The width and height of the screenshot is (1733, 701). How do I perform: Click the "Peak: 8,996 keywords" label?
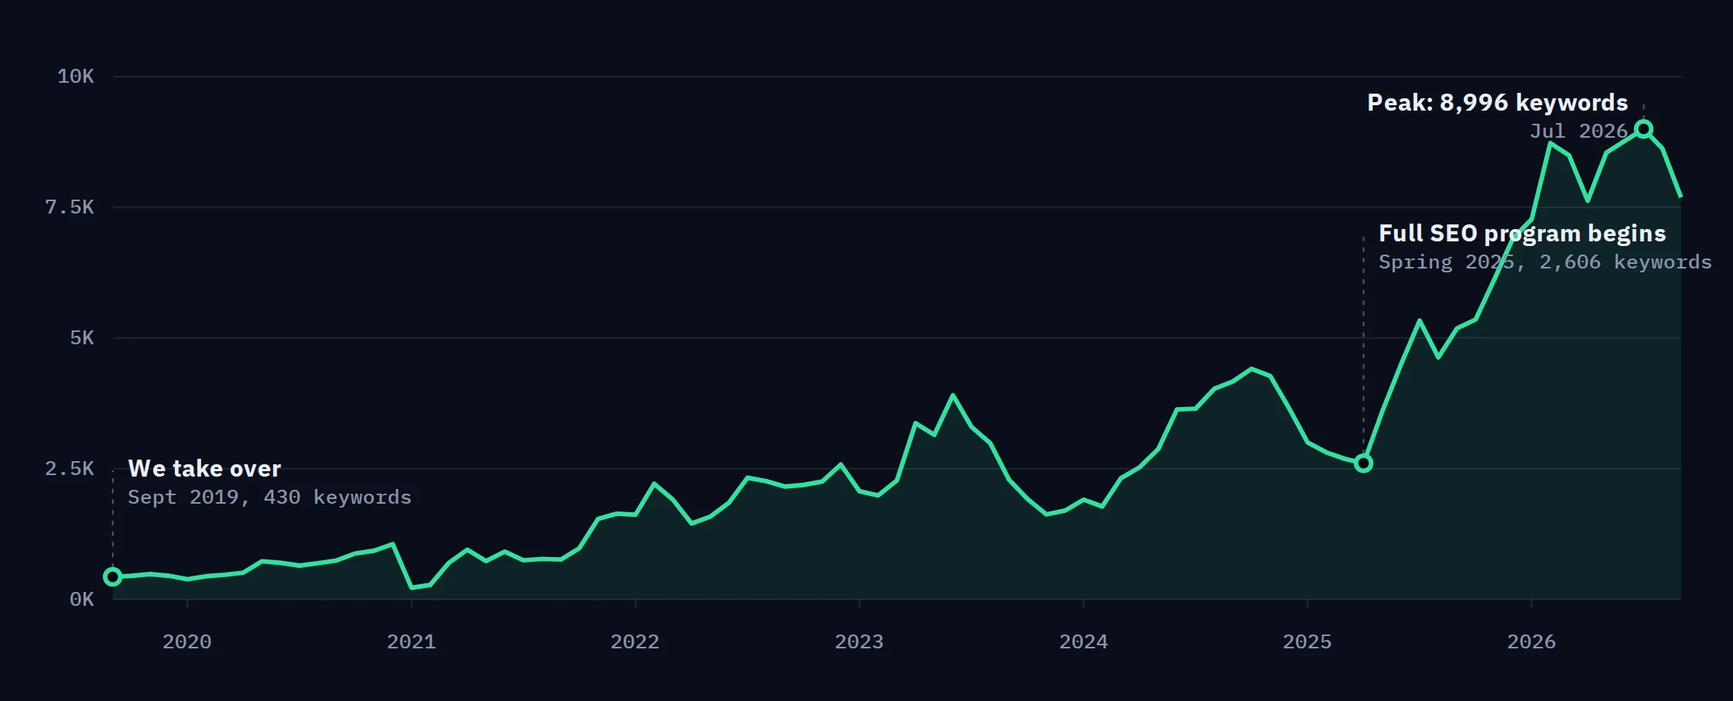(1497, 103)
